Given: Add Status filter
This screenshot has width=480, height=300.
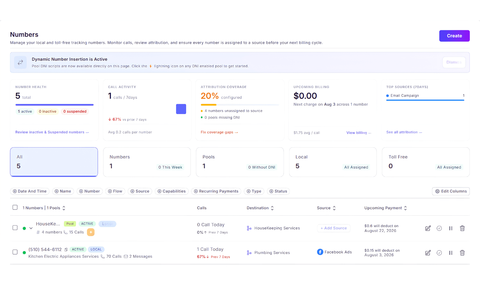Looking at the screenshot, I should [278, 191].
